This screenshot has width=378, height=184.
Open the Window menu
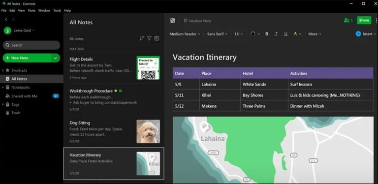pyautogui.click(x=44, y=11)
